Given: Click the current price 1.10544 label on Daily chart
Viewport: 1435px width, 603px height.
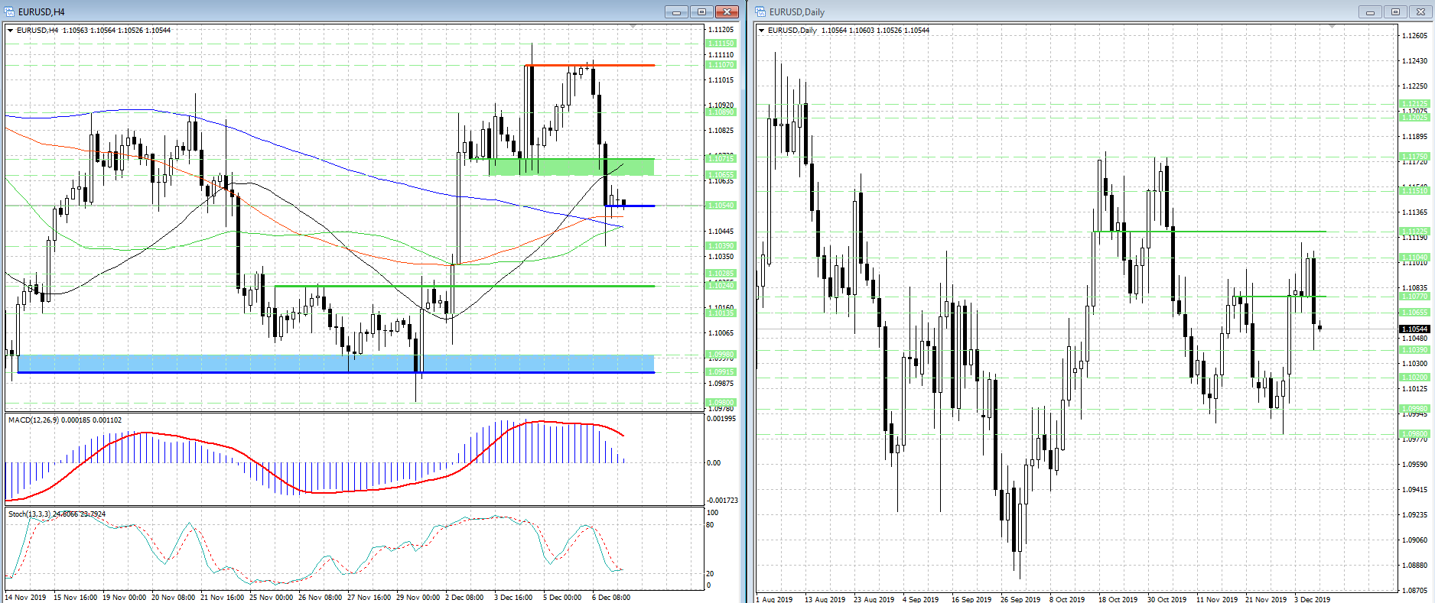Looking at the screenshot, I should click(1414, 329).
